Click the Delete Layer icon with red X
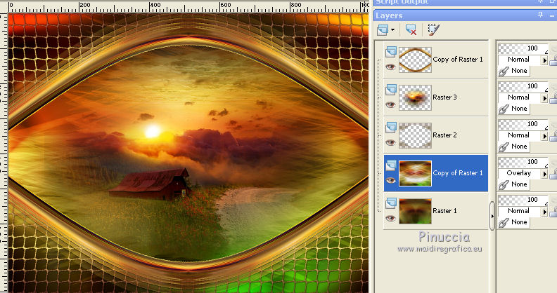Viewport: 557px width, 293px height. click(411, 30)
